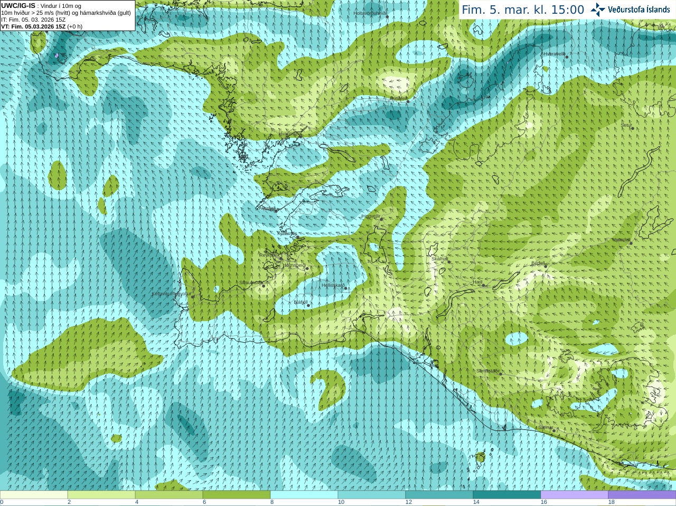Select the Hæll station marker
The width and height of the screenshot is (676, 506).
tap(483, 285)
